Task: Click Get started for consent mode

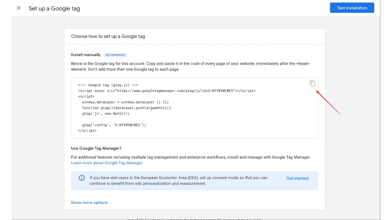Action: click(297, 178)
